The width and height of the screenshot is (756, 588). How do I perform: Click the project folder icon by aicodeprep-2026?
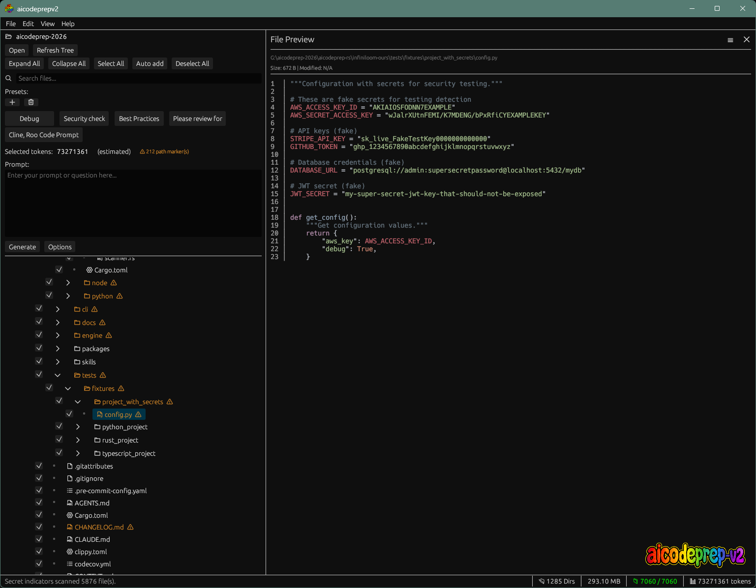point(8,36)
